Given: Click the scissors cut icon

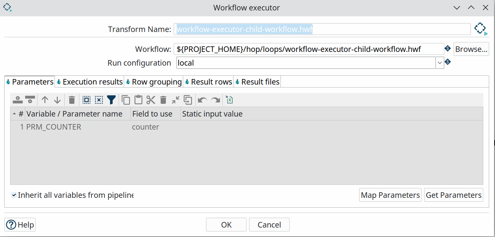Looking at the screenshot, I should click(151, 100).
